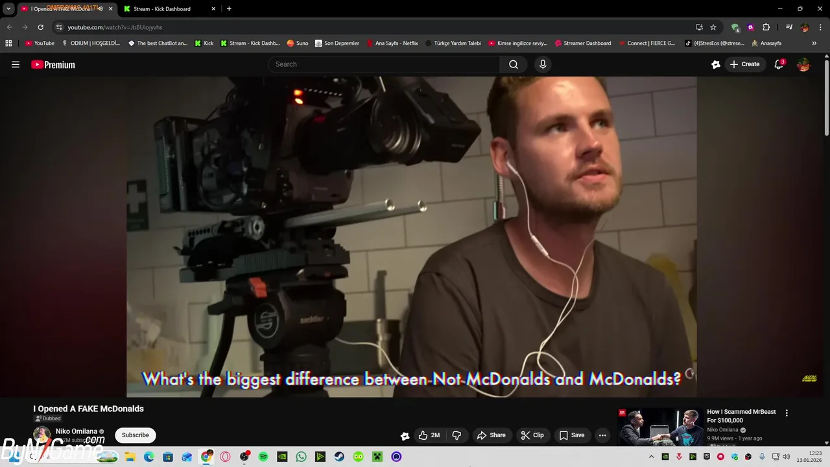830x467 pixels.
Task: Open Niko Omilana channel name link
Action: tap(77, 431)
